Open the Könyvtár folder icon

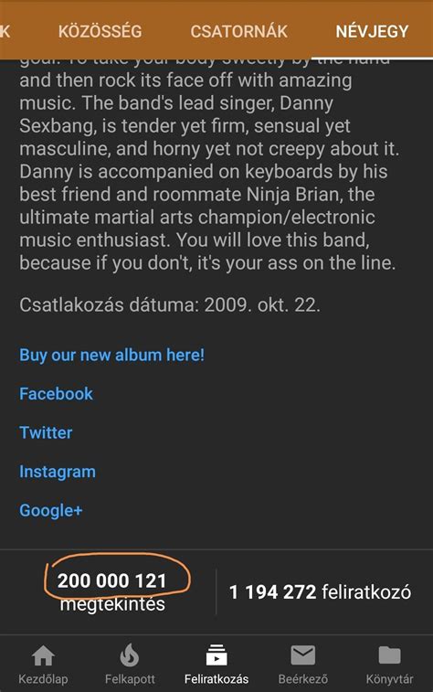[x=389, y=655]
